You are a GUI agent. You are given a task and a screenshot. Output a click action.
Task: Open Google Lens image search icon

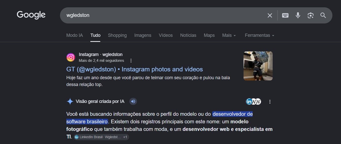click(x=311, y=15)
